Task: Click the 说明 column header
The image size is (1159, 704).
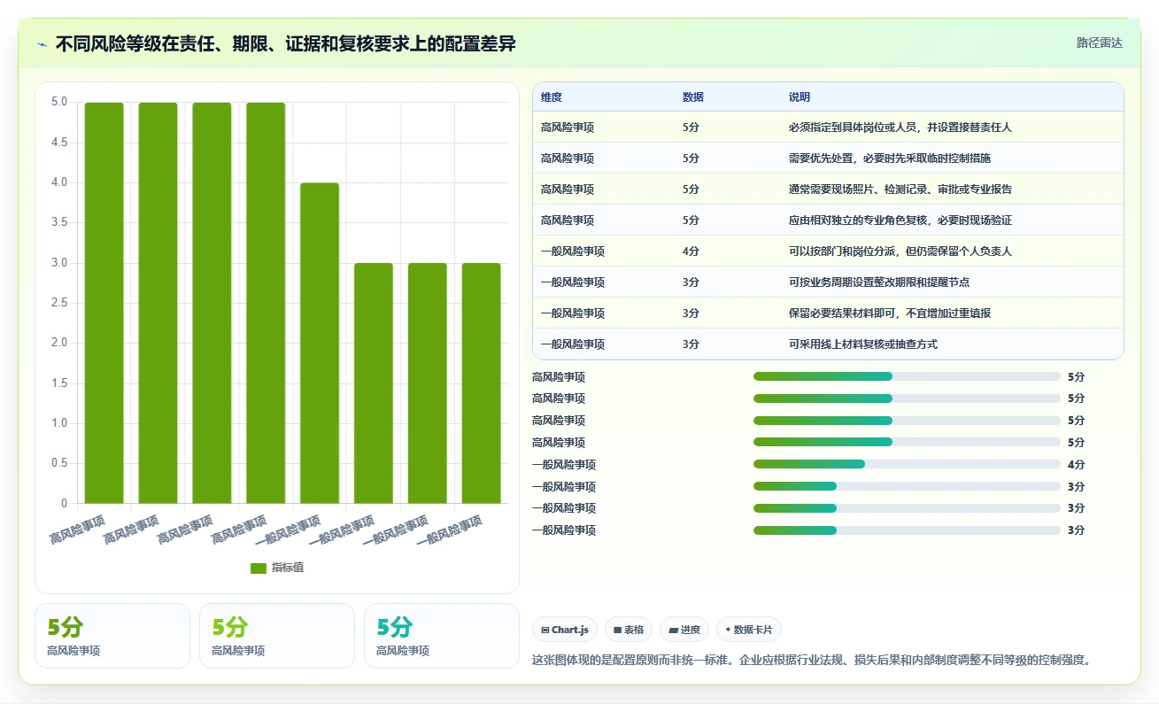Action: (x=799, y=97)
